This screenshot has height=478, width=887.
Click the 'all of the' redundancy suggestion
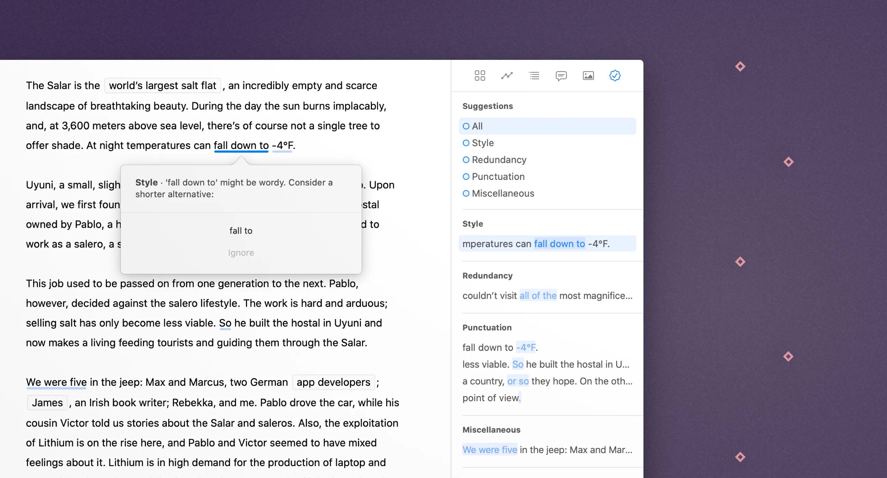coord(537,295)
